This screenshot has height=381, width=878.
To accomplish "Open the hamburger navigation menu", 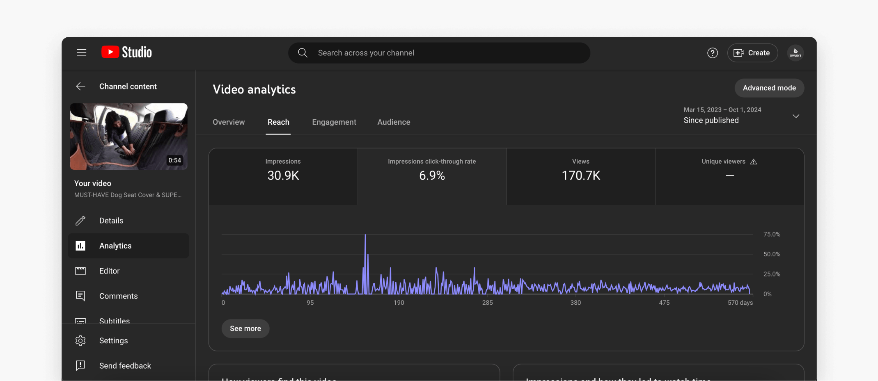I will pyautogui.click(x=81, y=52).
